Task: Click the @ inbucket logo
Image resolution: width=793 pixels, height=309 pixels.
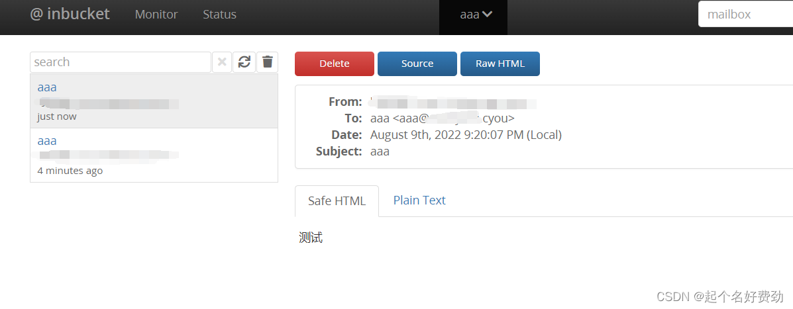Action: tap(70, 14)
